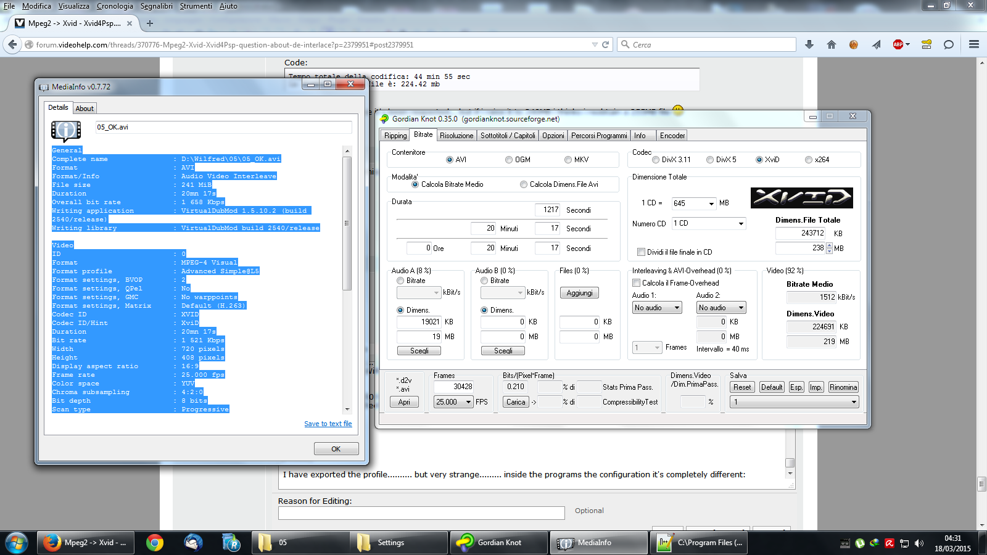The width and height of the screenshot is (987, 555).
Task: Choose the MKV container option
Action: (x=568, y=160)
